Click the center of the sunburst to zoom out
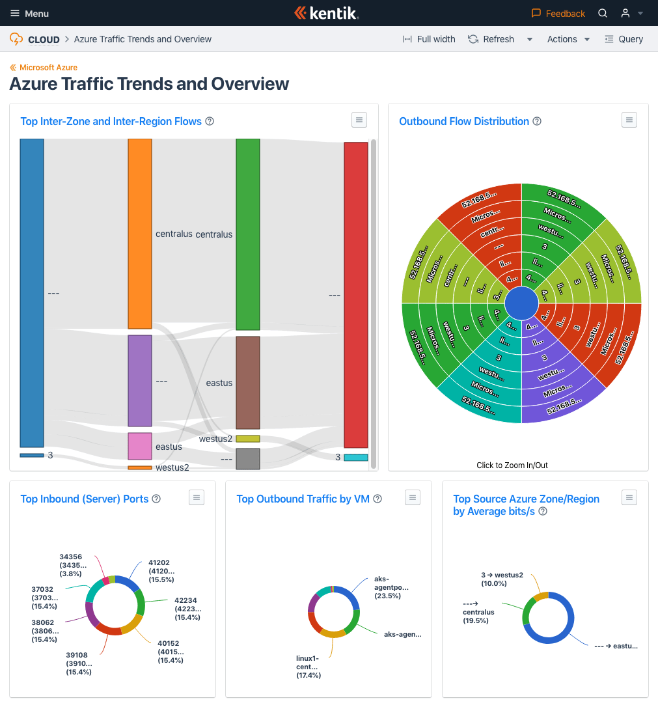 click(x=521, y=303)
